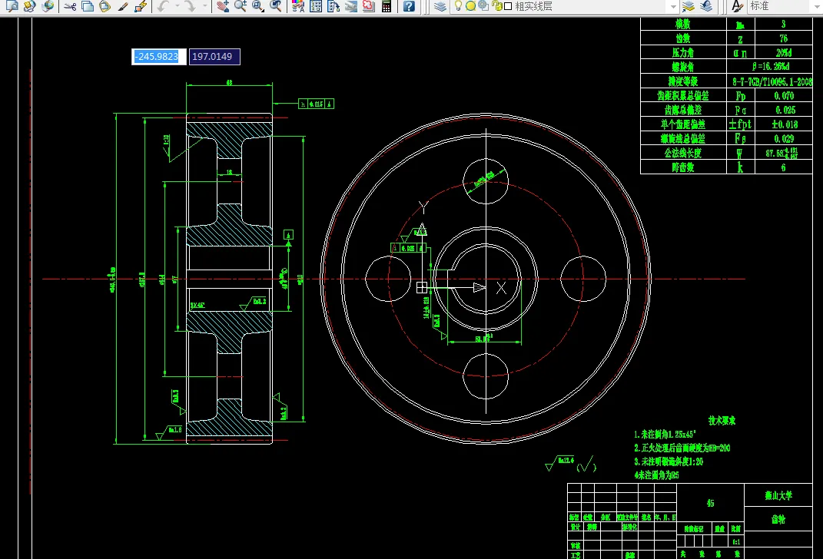Open Print Preview from the toolbar
The height and width of the screenshot is (559, 823).
[12, 6]
